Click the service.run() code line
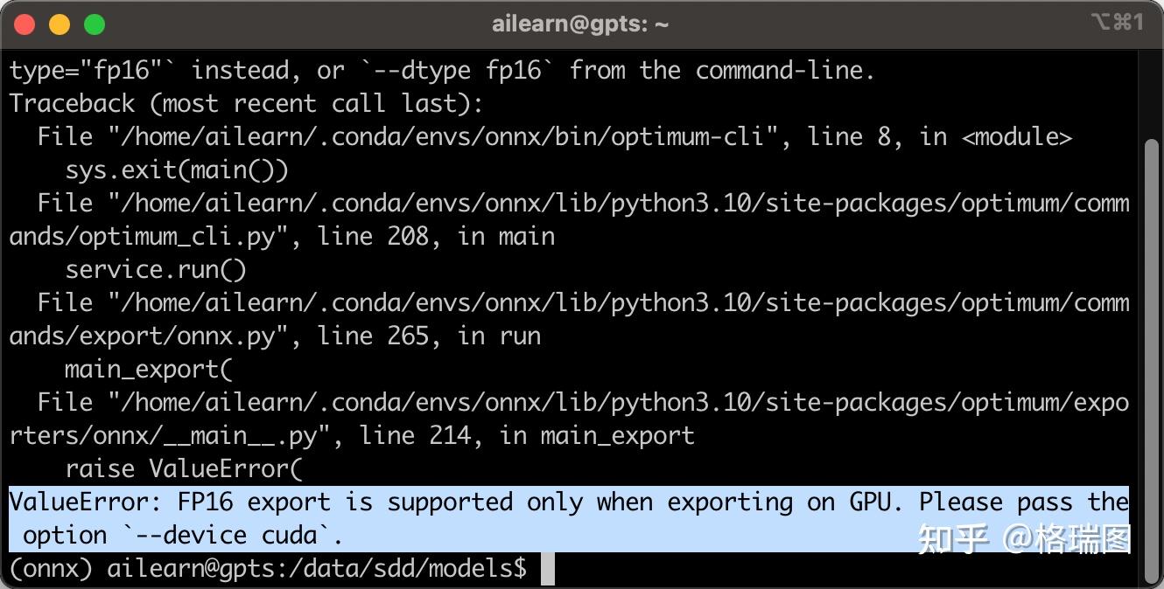Screen dimensions: 1164x589 156,269
